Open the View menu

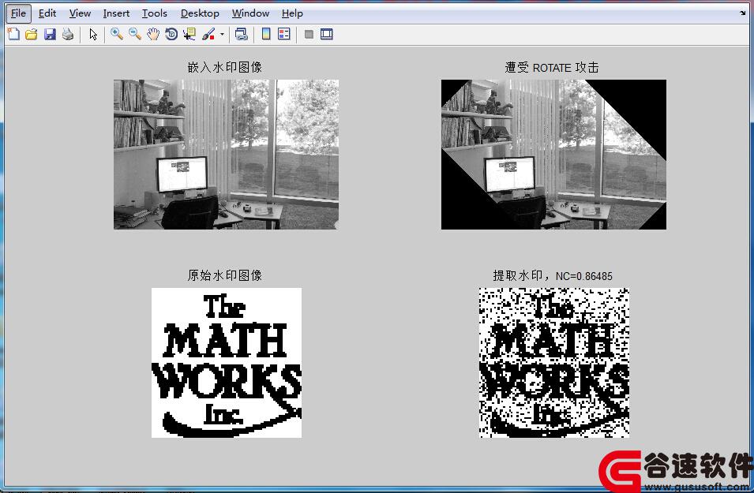[x=80, y=13]
